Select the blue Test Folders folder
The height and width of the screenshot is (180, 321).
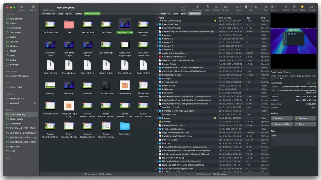coord(125,126)
